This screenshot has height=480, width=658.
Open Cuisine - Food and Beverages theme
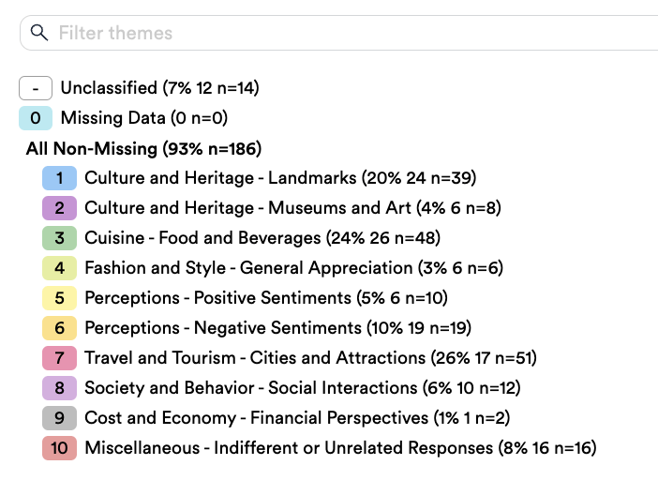tap(262, 238)
